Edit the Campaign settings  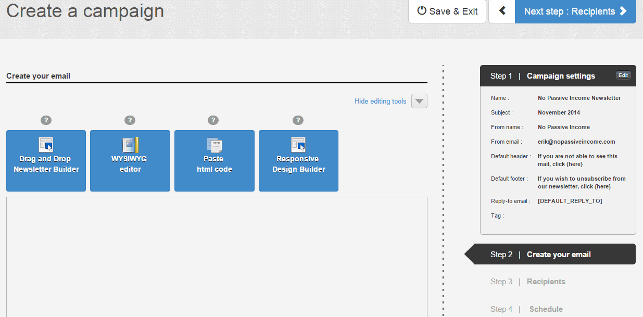[623, 75]
